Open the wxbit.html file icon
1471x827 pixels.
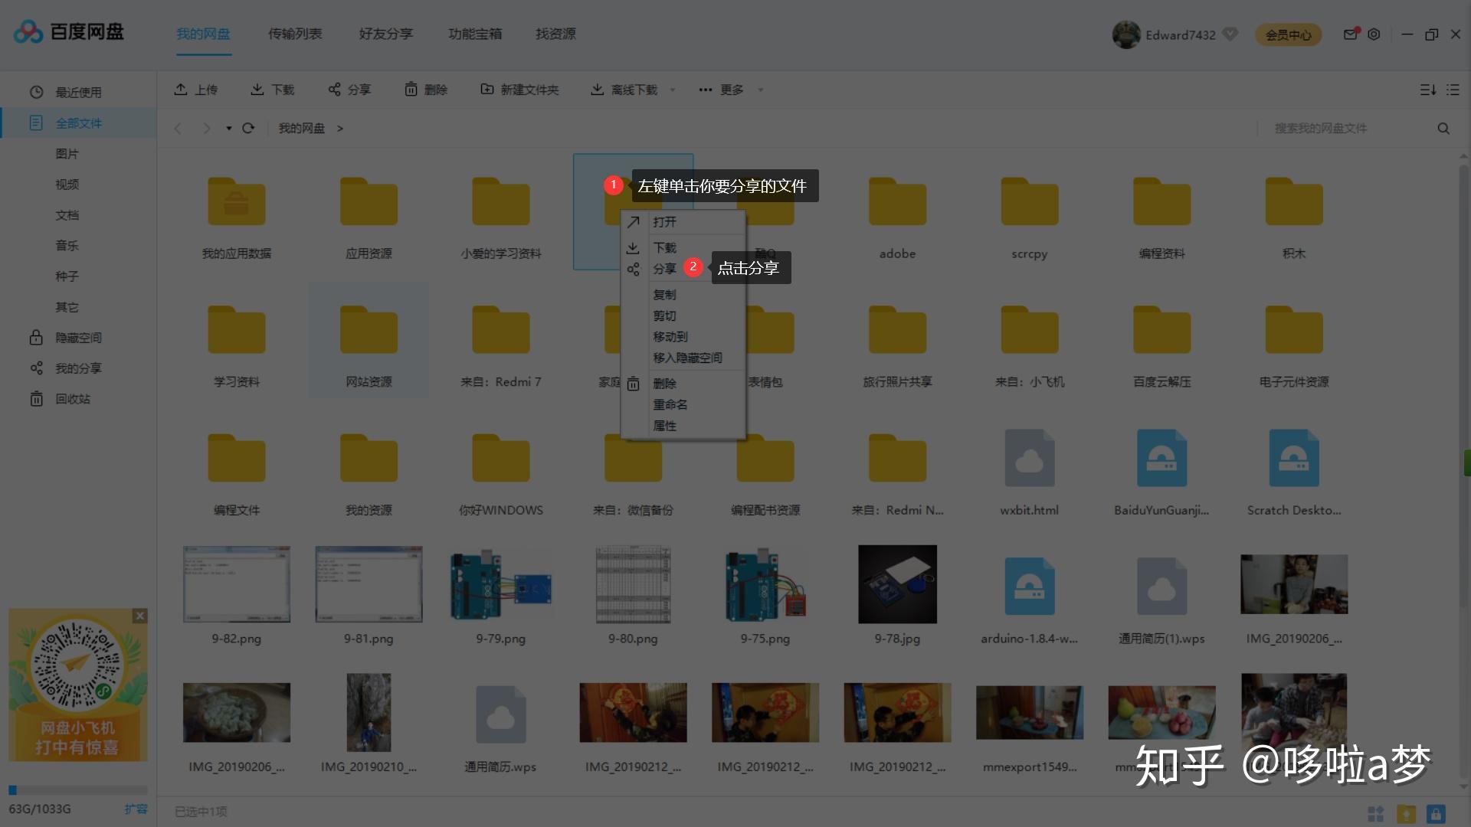click(x=1029, y=458)
